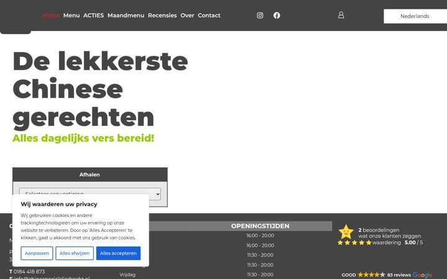The width and height of the screenshot is (447, 279).
Task: Open the Contact page
Action: point(209,15)
